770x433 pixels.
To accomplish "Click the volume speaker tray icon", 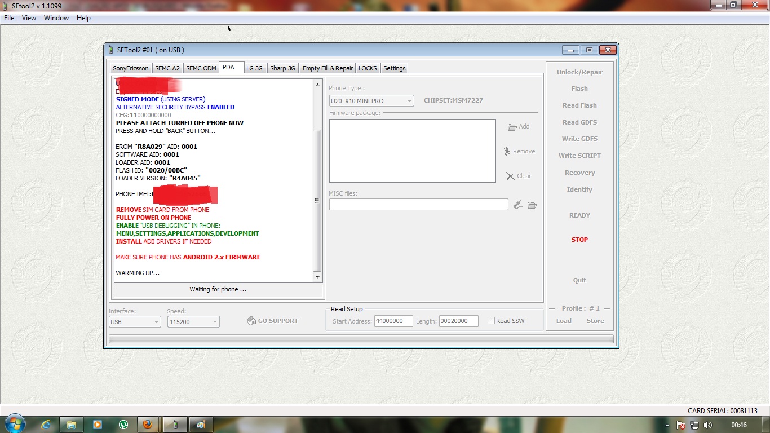I will [708, 425].
